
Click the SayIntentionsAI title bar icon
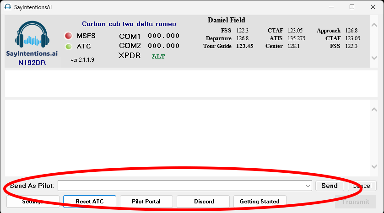[8, 7]
